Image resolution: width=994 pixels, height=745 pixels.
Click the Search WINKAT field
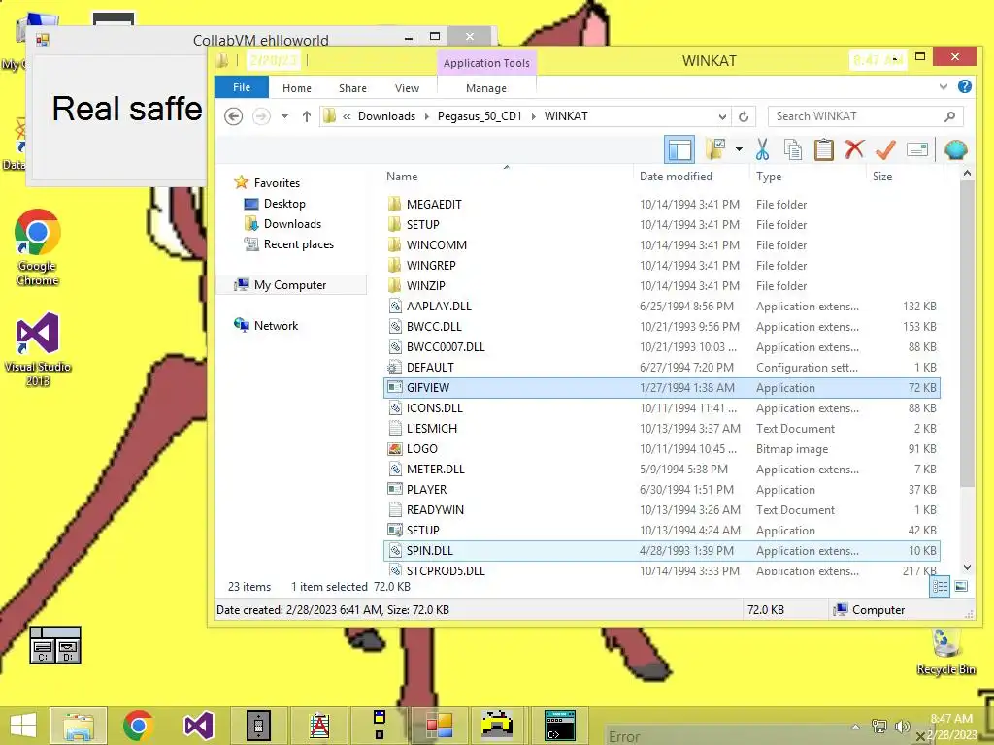coord(865,116)
